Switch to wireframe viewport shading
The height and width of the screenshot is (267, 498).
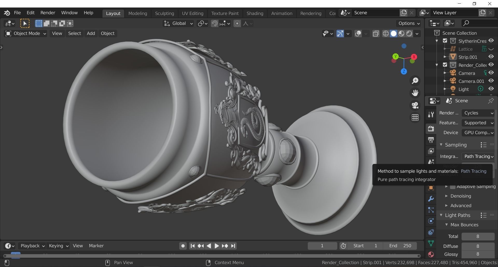[386, 34]
